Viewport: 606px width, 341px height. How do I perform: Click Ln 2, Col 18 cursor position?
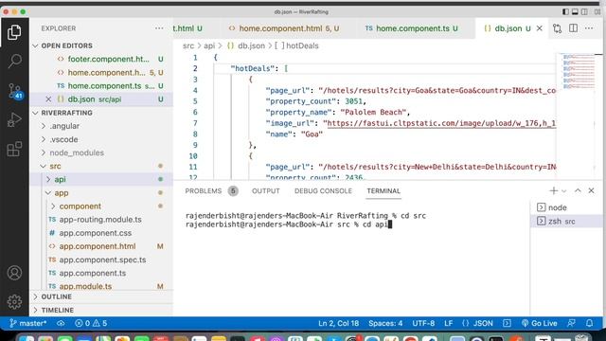[339, 323]
